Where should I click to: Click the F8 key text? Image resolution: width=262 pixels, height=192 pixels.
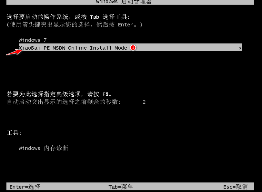[106, 94]
